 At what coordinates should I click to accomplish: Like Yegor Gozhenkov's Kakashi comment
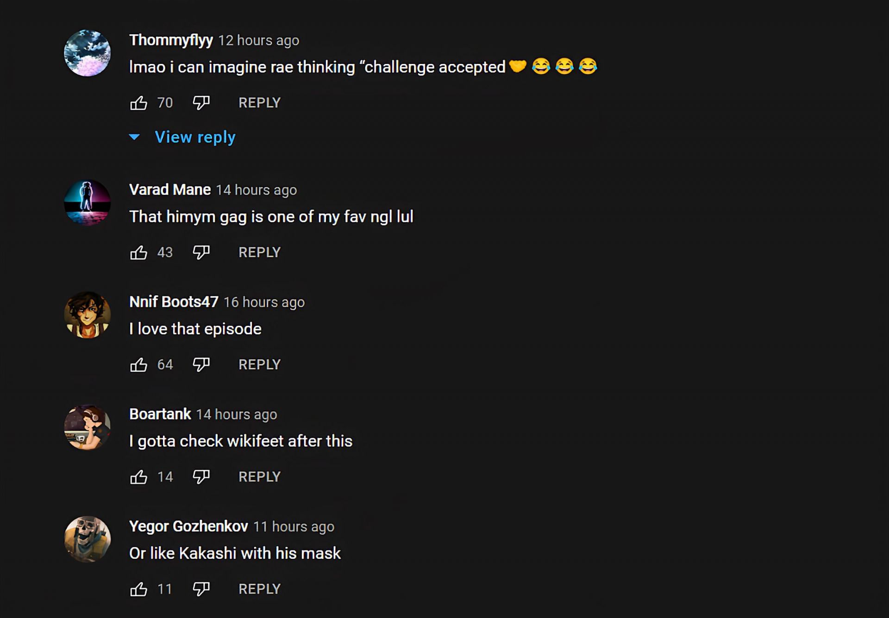coord(138,589)
